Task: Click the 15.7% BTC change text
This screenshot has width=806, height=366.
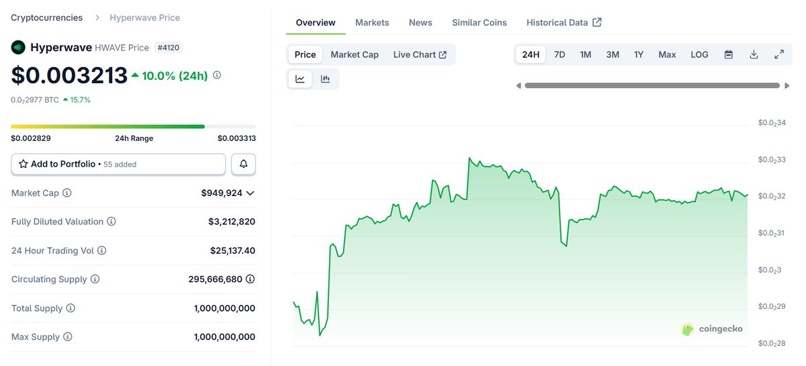Action: coord(80,99)
